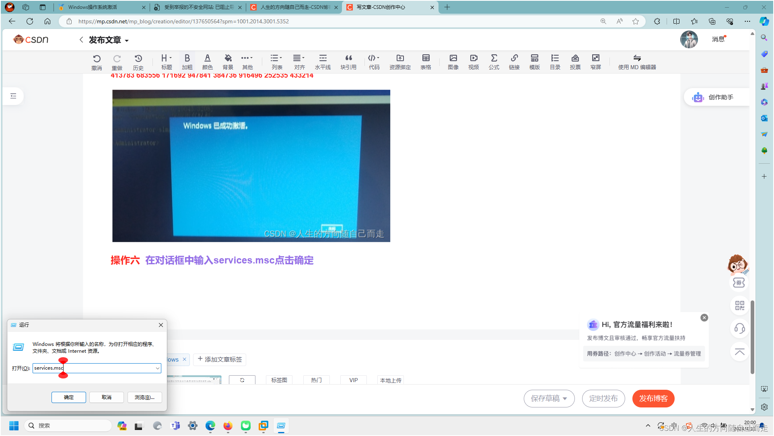Open the 创作助手 assistant panel
Image resolution: width=774 pixels, height=436 pixels.
pyautogui.click(x=716, y=97)
